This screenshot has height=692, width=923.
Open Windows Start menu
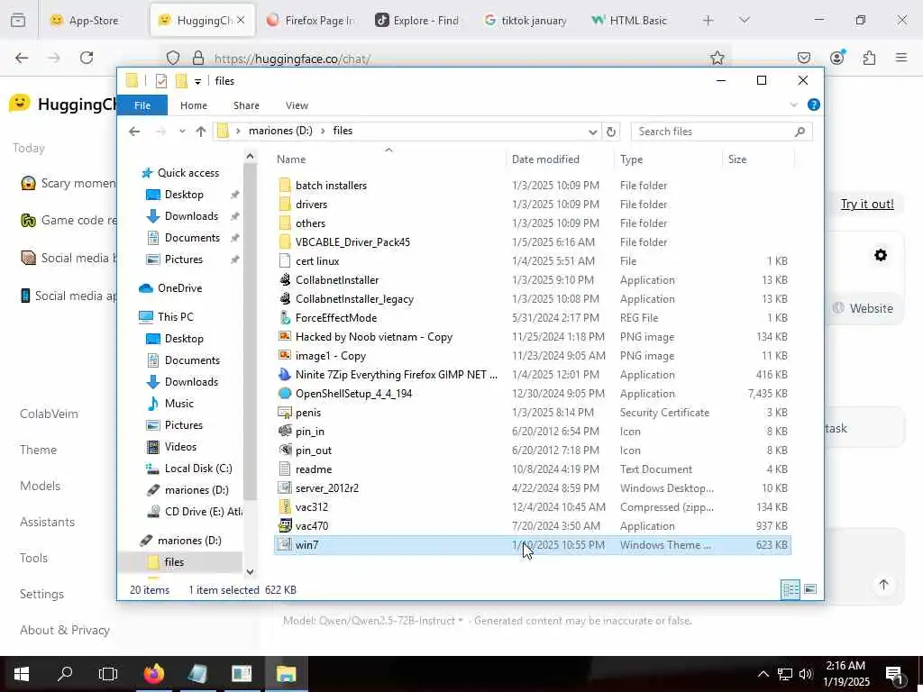click(22, 674)
